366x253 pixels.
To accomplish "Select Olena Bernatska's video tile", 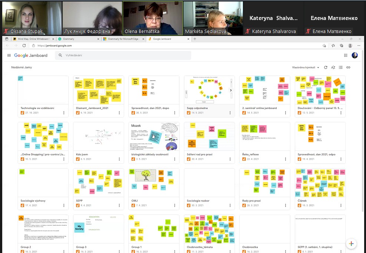I will point(152,18).
